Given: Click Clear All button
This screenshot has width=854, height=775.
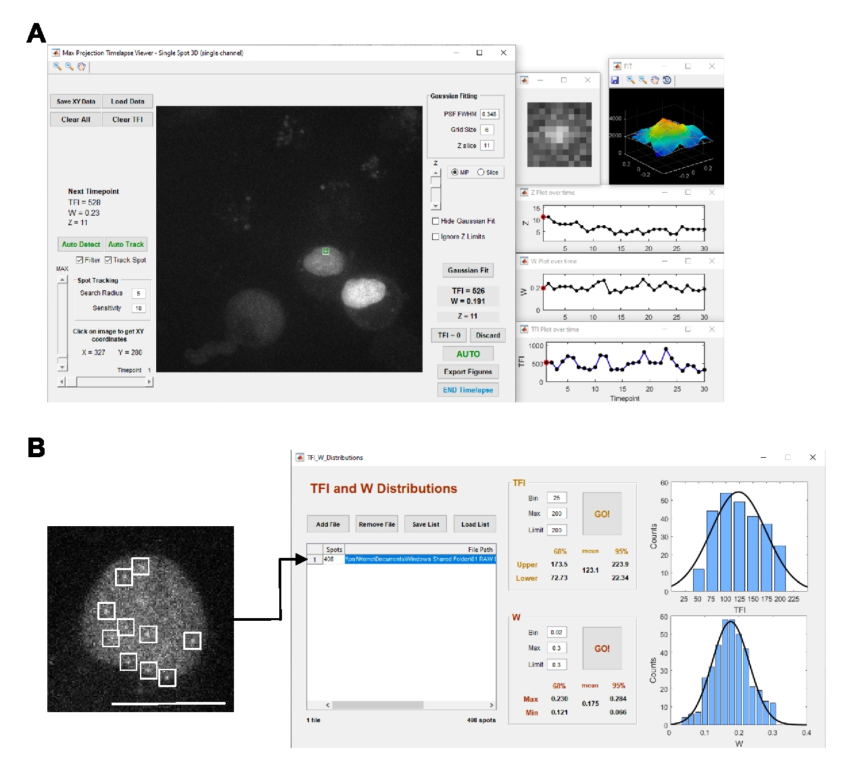Looking at the screenshot, I should coord(76,120).
